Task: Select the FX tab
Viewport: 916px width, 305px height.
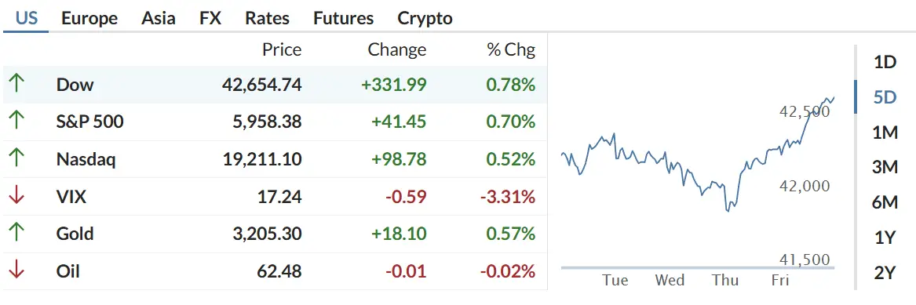Action: 210,18
